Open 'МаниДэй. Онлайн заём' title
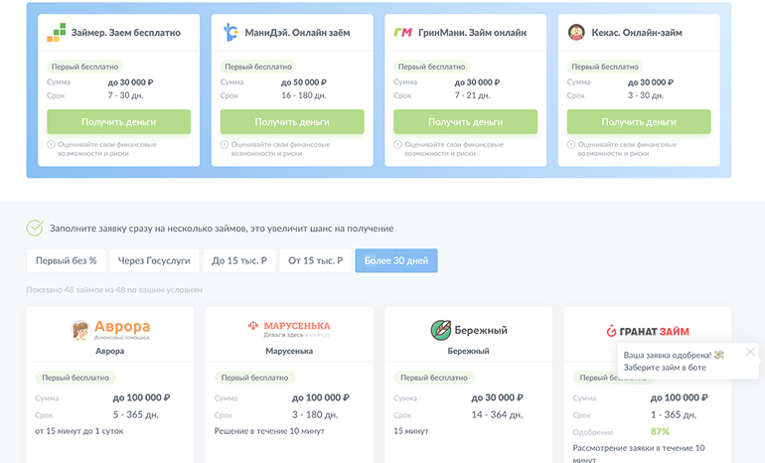Image resolution: width=765 pixels, height=463 pixels. pos(297,33)
